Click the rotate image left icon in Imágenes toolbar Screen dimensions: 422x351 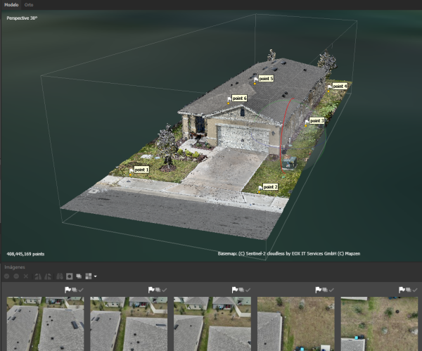pos(37,276)
